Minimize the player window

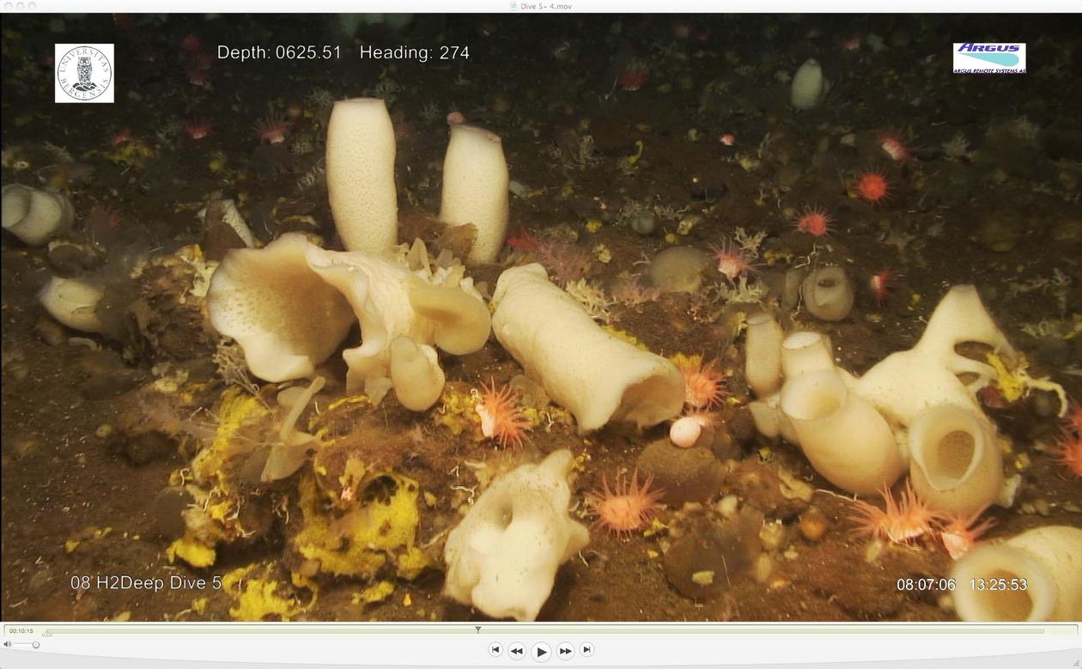(x=20, y=6)
